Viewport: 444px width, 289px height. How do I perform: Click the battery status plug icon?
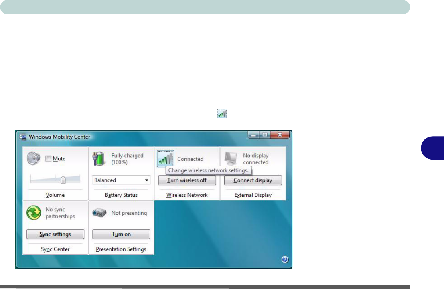point(99,158)
